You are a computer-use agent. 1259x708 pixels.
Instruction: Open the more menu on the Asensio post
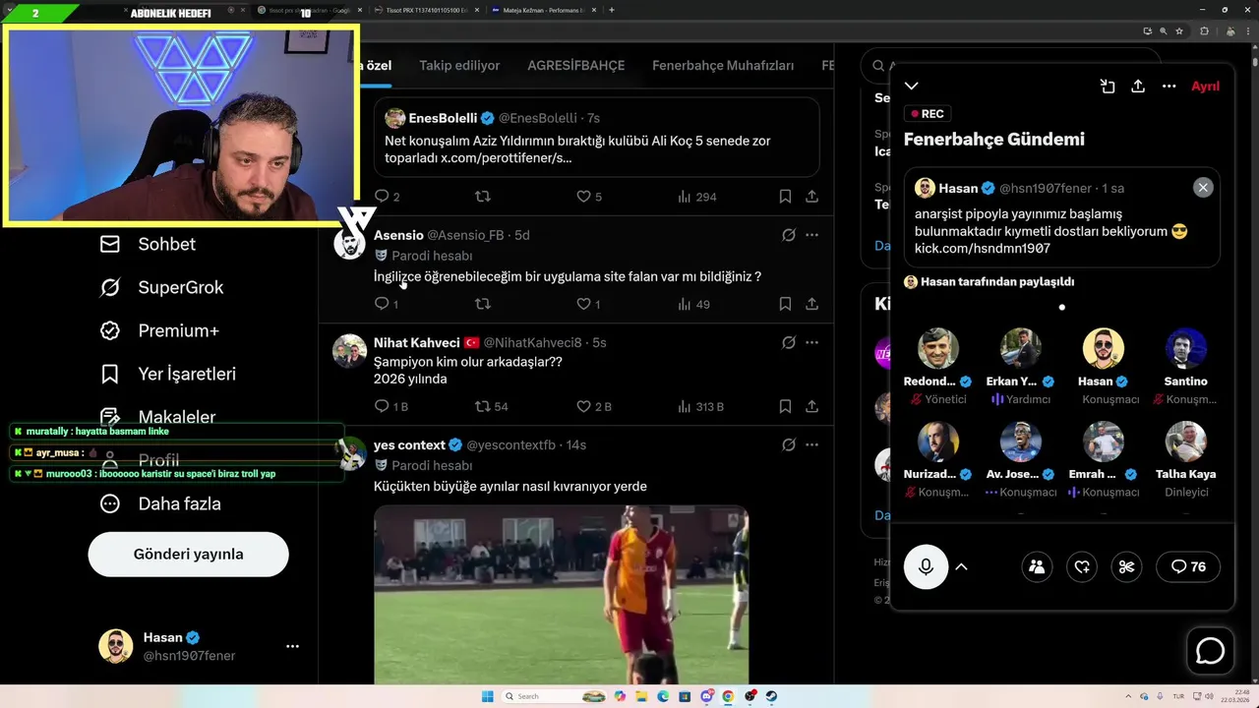(x=811, y=235)
